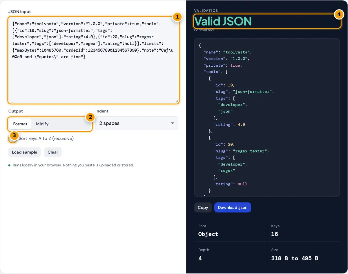Image resolution: width=348 pixels, height=274 pixels.
Task: Click the "private": true output line
Action: (x=223, y=66)
